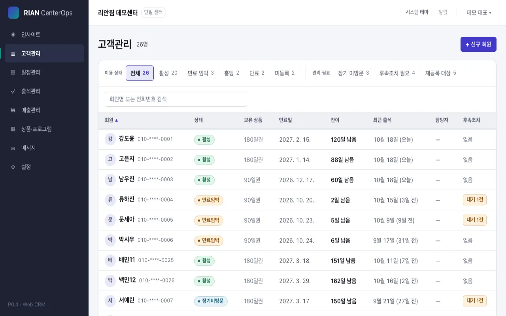The height and width of the screenshot is (316, 506).
Task: Filter the list by 만료 2
Action: (x=257, y=73)
